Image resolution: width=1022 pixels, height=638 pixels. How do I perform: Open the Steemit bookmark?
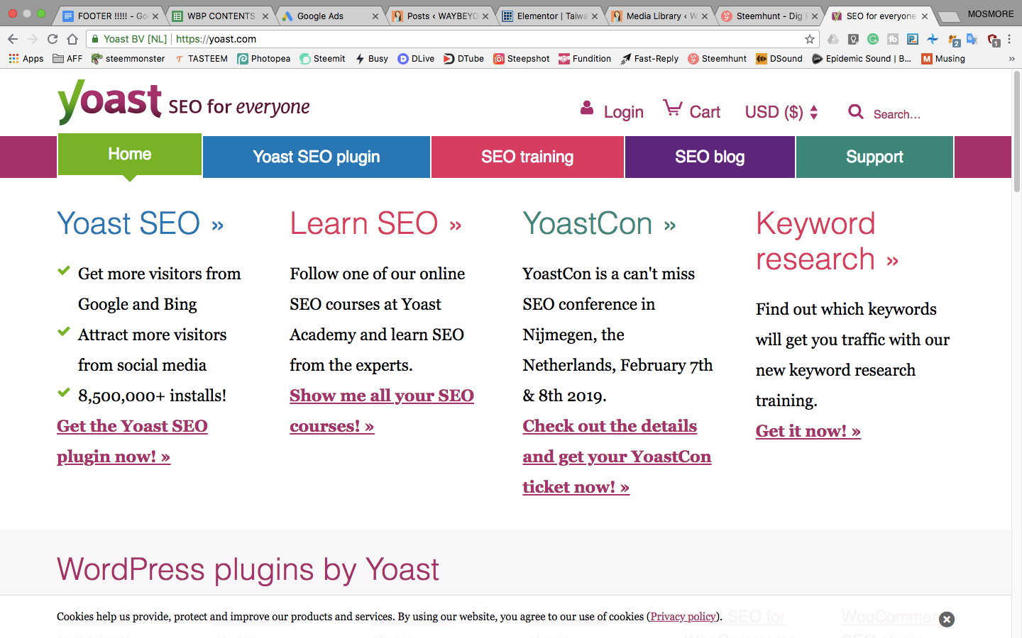tap(322, 59)
